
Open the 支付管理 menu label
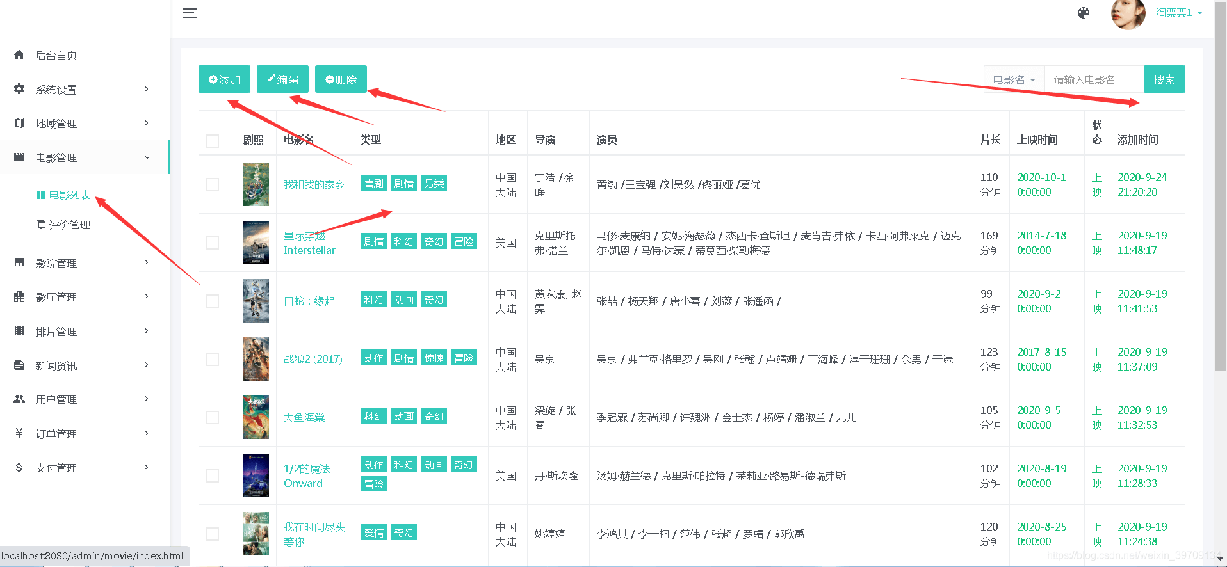tap(56, 468)
